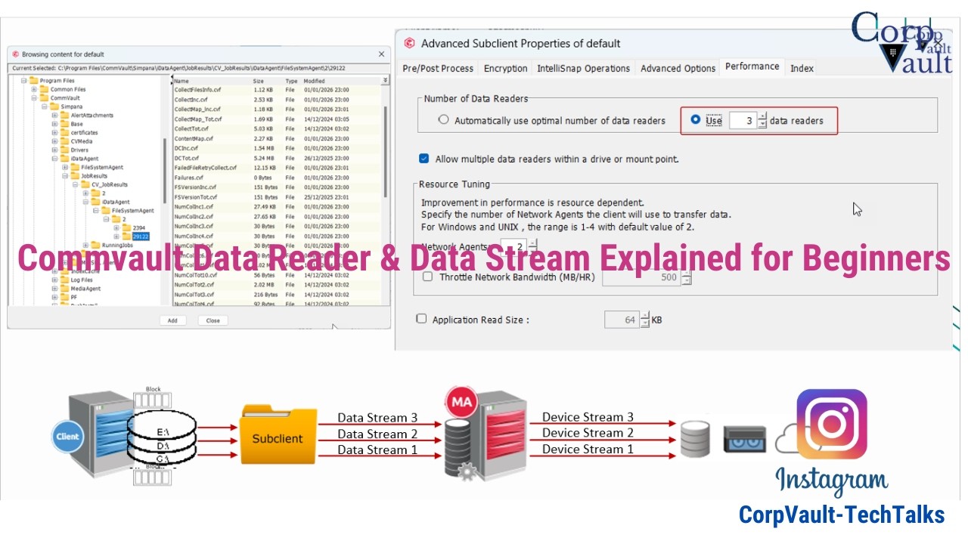The height and width of the screenshot is (544, 968).
Task: Select the Performance tab
Action: [x=752, y=66]
